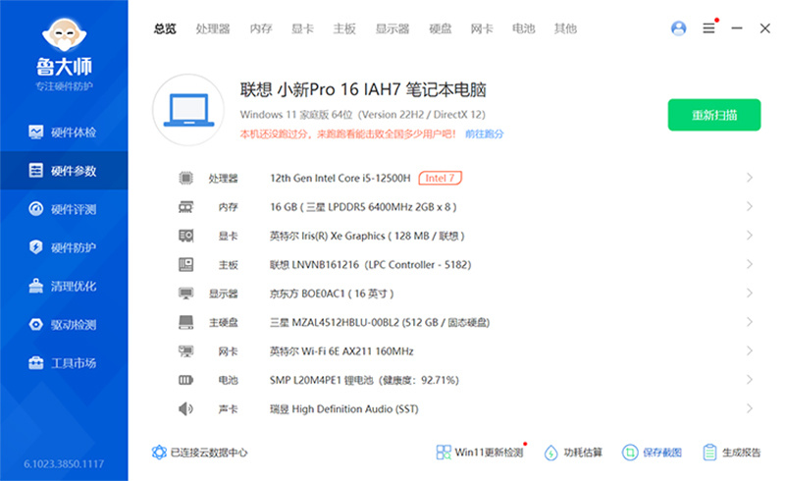
Task: Switch to the 处理器 tab
Action: (213, 29)
